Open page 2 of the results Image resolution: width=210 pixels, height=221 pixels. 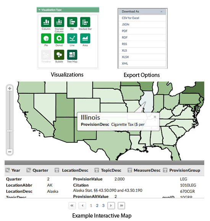click(97, 206)
